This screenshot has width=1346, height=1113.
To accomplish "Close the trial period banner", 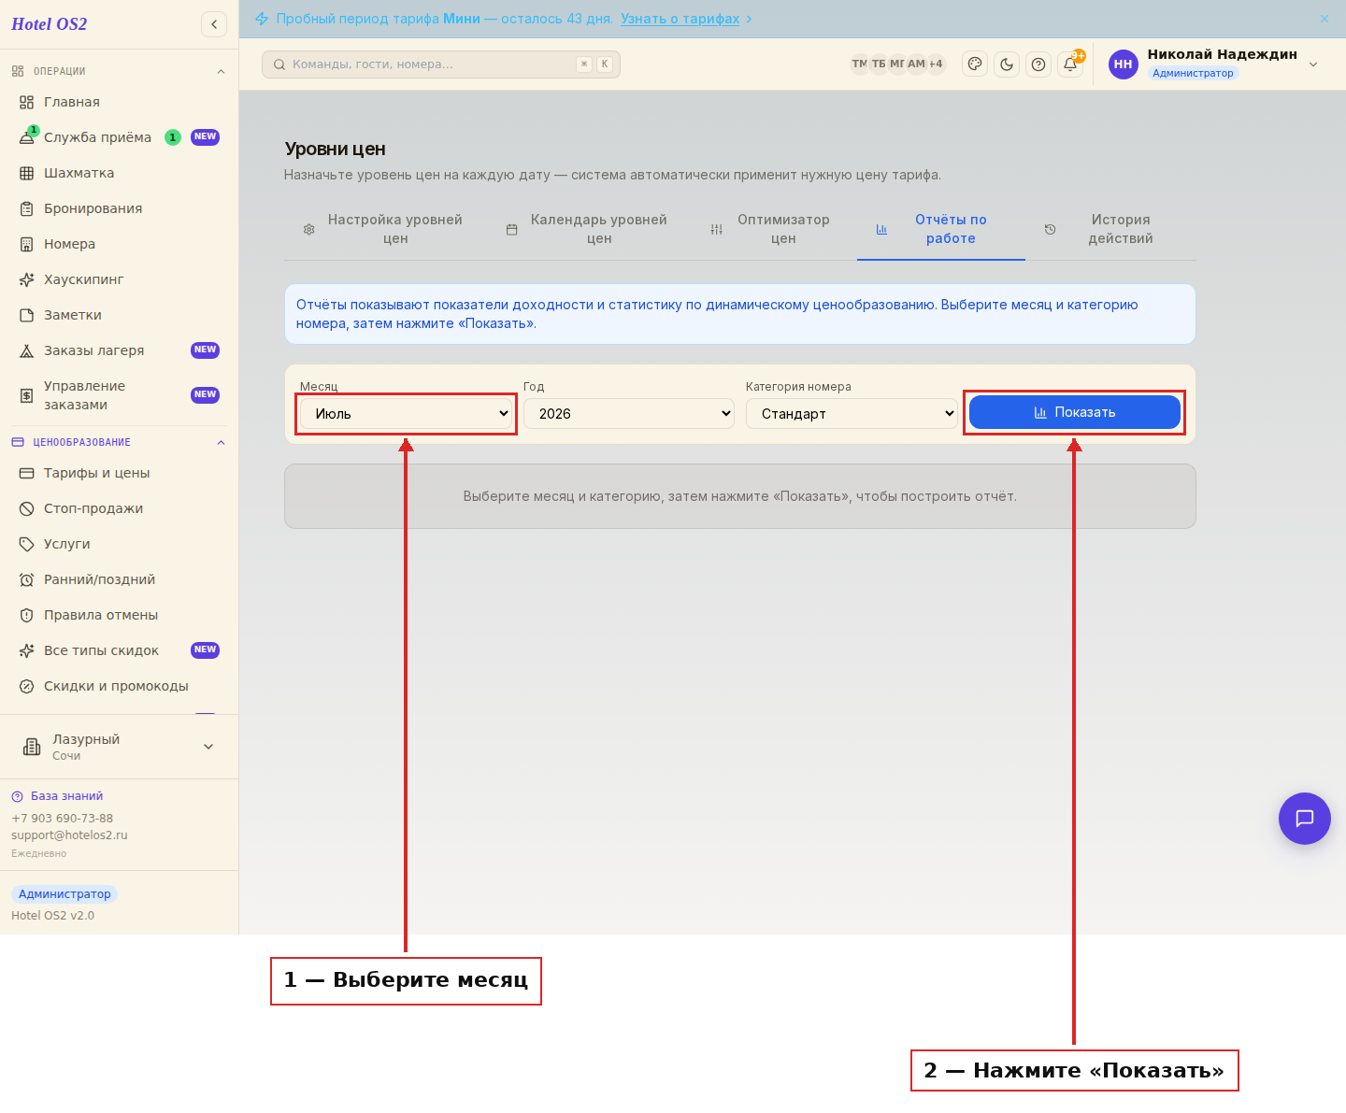I will pos(1325,19).
